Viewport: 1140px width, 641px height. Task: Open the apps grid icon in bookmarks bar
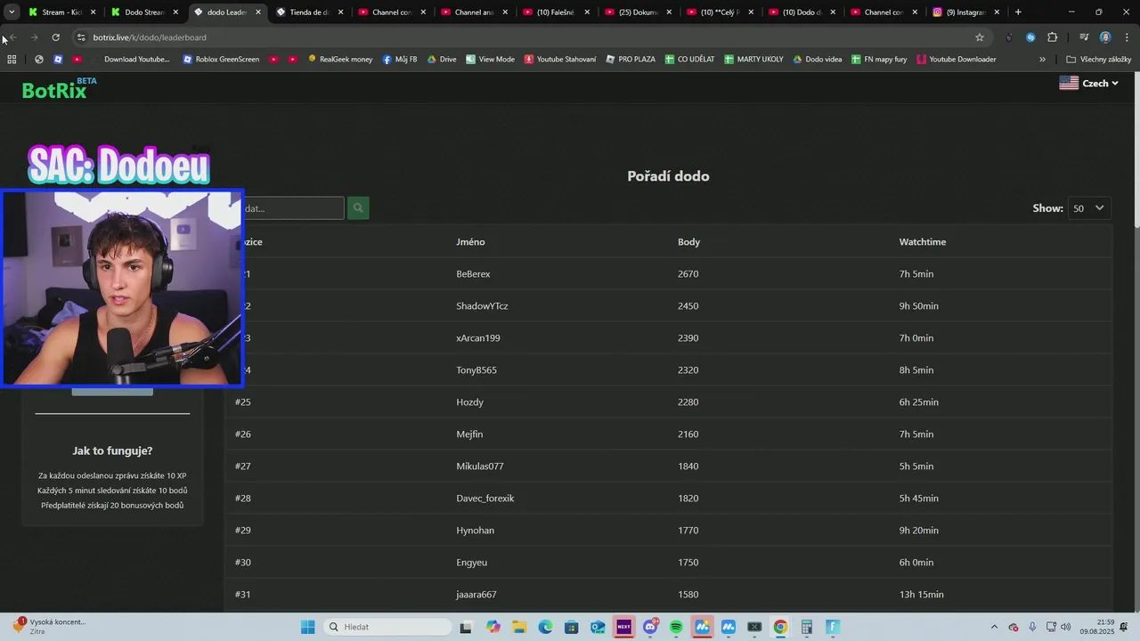click(12, 60)
